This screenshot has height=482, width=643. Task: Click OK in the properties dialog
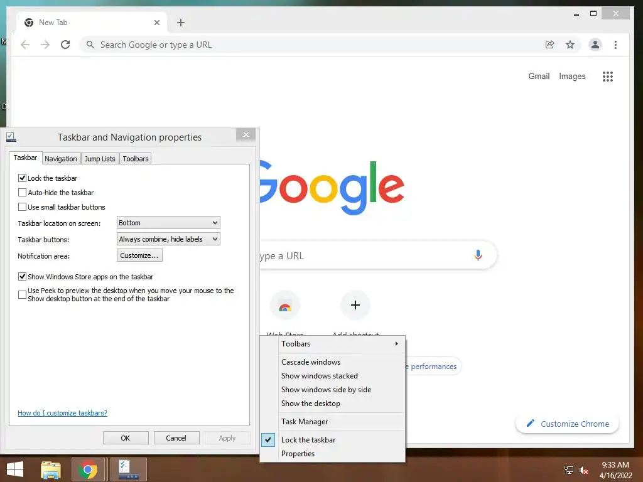(x=126, y=437)
